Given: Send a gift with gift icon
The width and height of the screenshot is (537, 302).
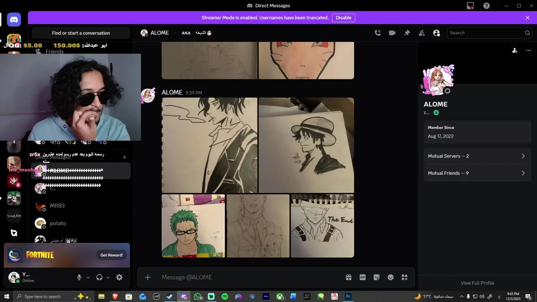Looking at the screenshot, I should 349,277.
